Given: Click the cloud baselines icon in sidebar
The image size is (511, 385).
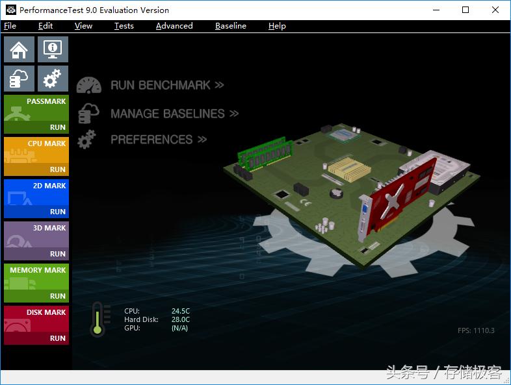Looking at the screenshot, I should (x=19, y=79).
